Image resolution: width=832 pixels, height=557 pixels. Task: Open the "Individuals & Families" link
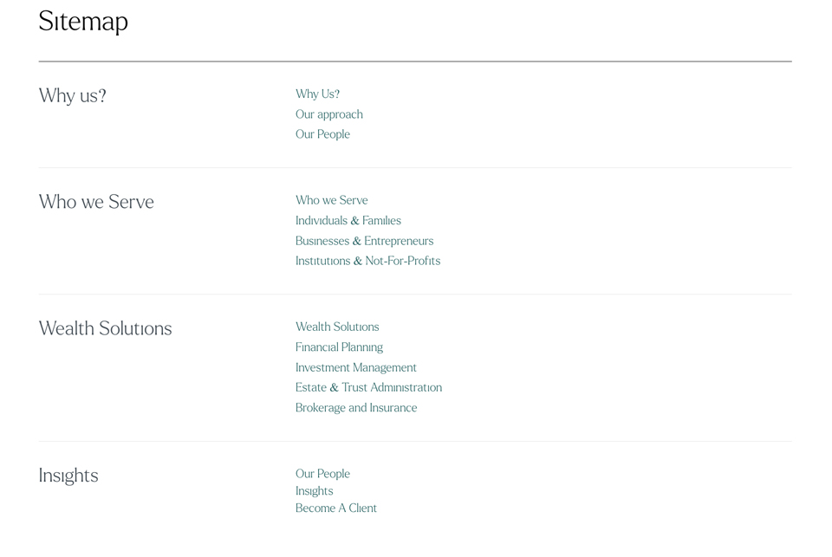click(x=348, y=221)
